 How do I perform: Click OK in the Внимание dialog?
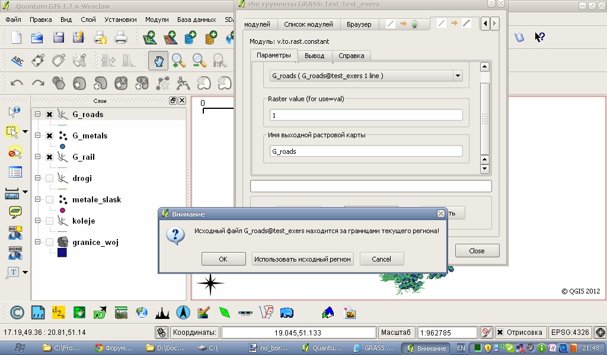point(223,259)
